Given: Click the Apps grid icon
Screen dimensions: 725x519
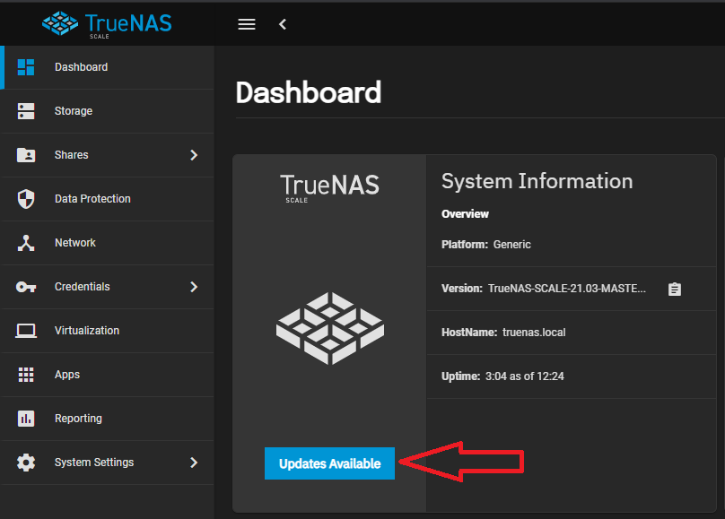Looking at the screenshot, I should (26, 375).
